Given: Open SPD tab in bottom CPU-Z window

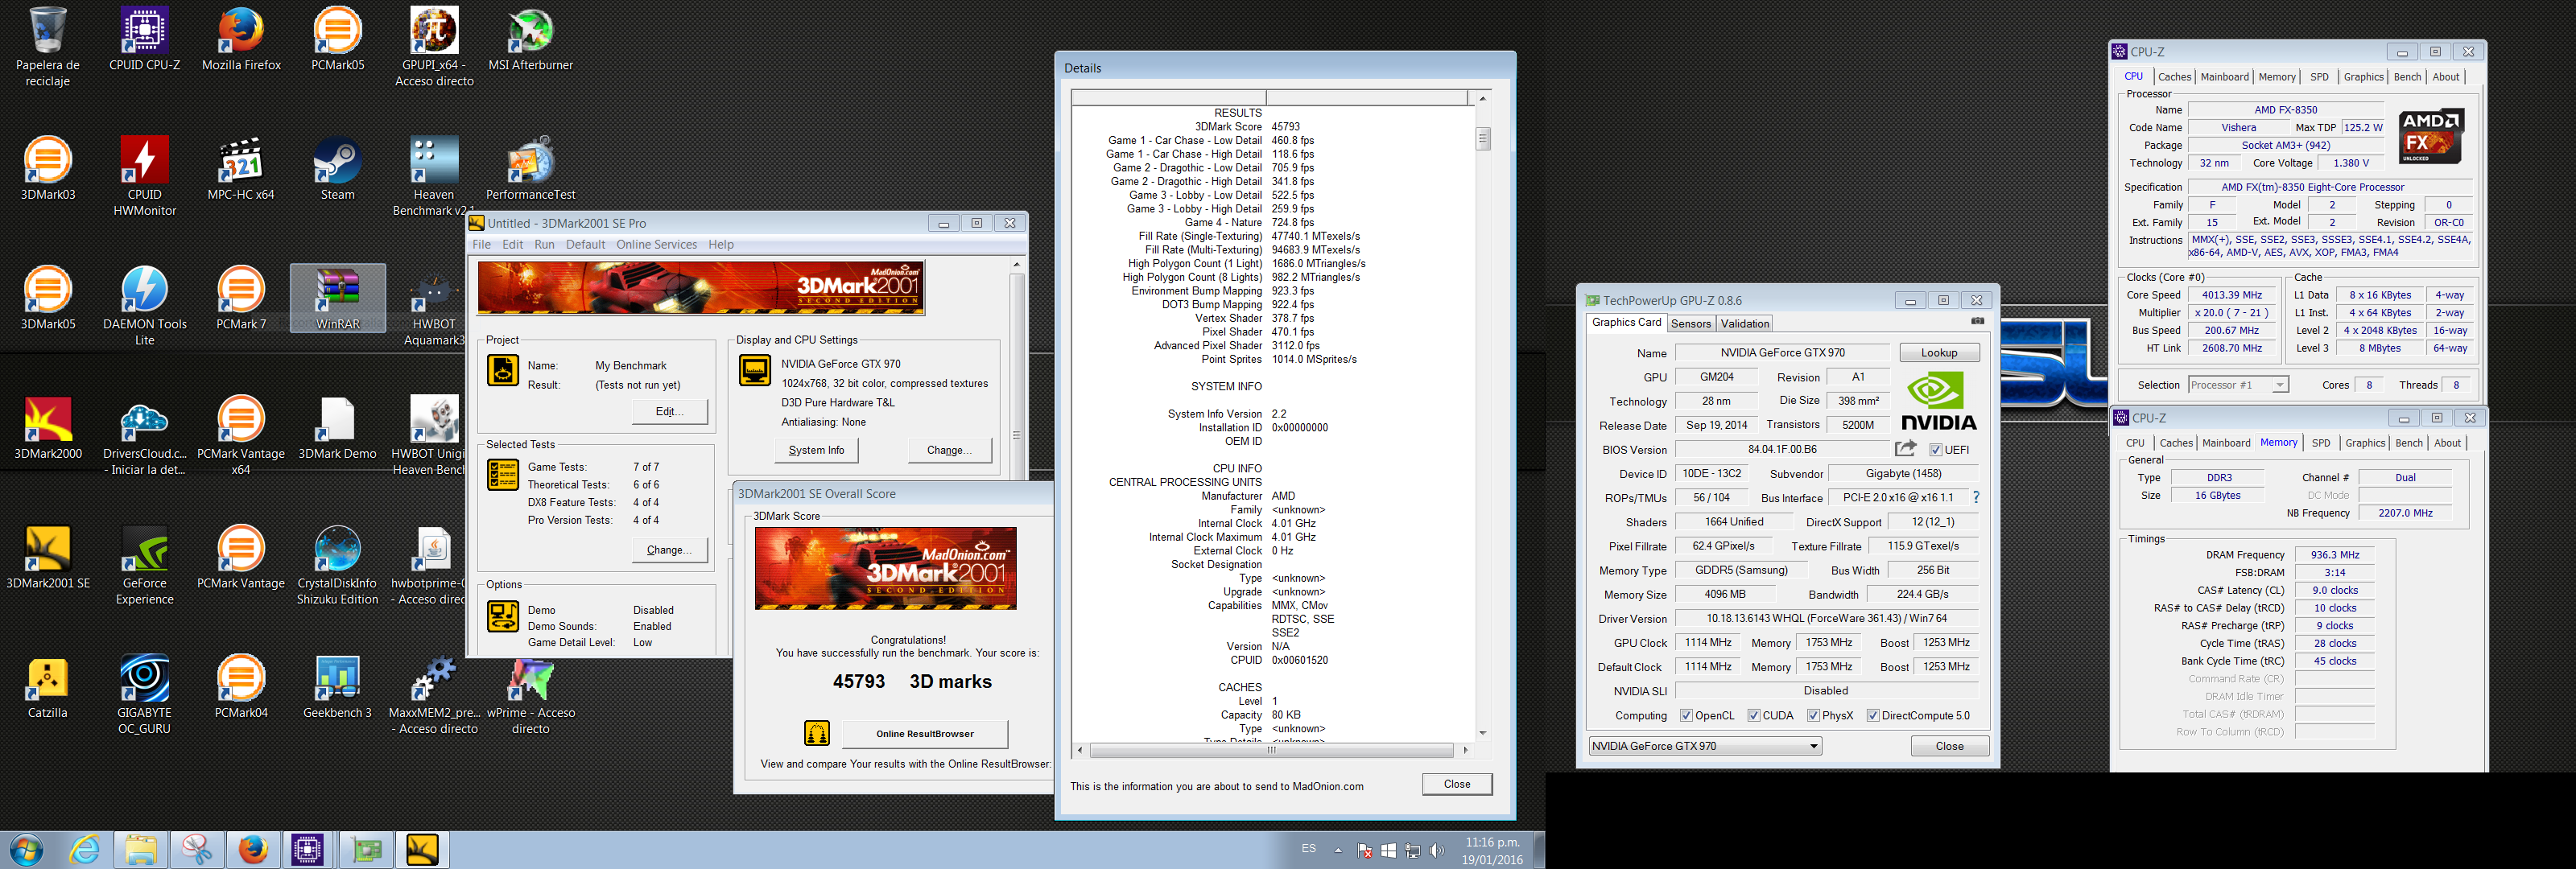Looking at the screenshot, I should point(2321,443).
